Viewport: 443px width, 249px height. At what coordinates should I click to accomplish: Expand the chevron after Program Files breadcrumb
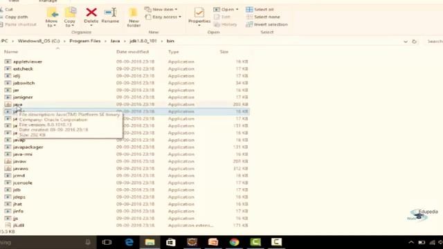click(x=105, y=41)
